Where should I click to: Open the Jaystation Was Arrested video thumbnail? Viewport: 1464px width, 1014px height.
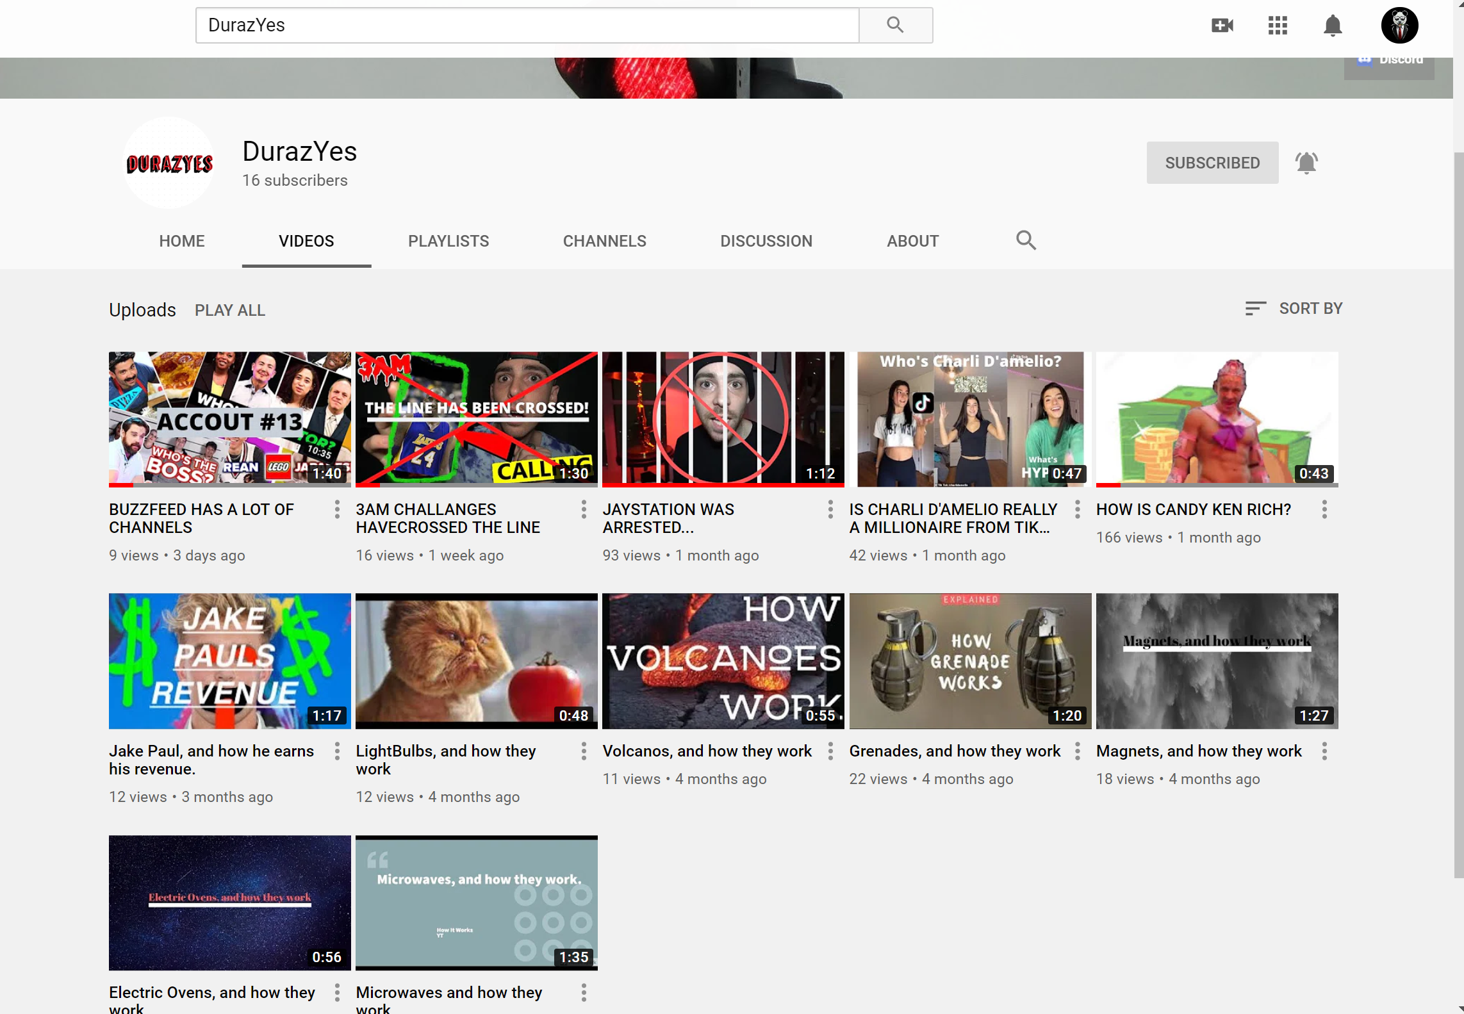[x=723, y=419]
